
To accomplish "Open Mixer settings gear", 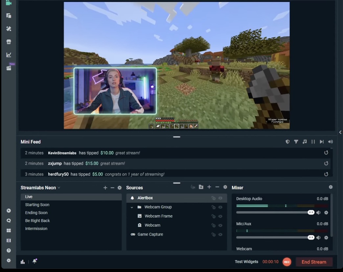I will [x=331, y=187].
